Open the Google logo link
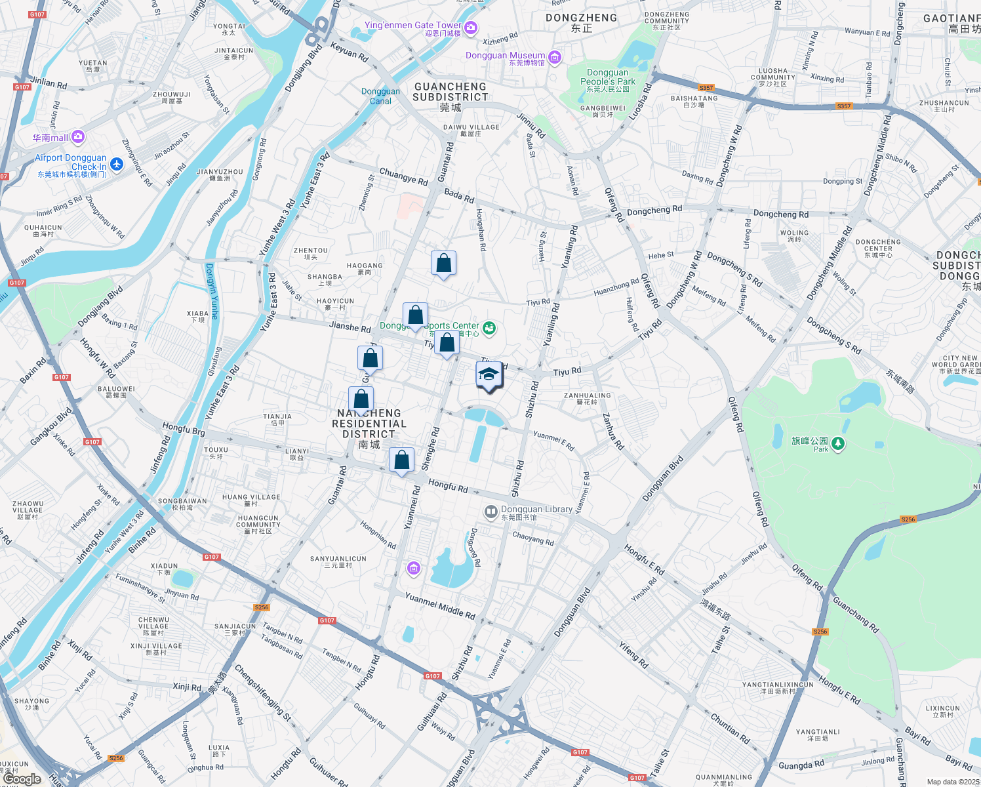 pos(22,778)
